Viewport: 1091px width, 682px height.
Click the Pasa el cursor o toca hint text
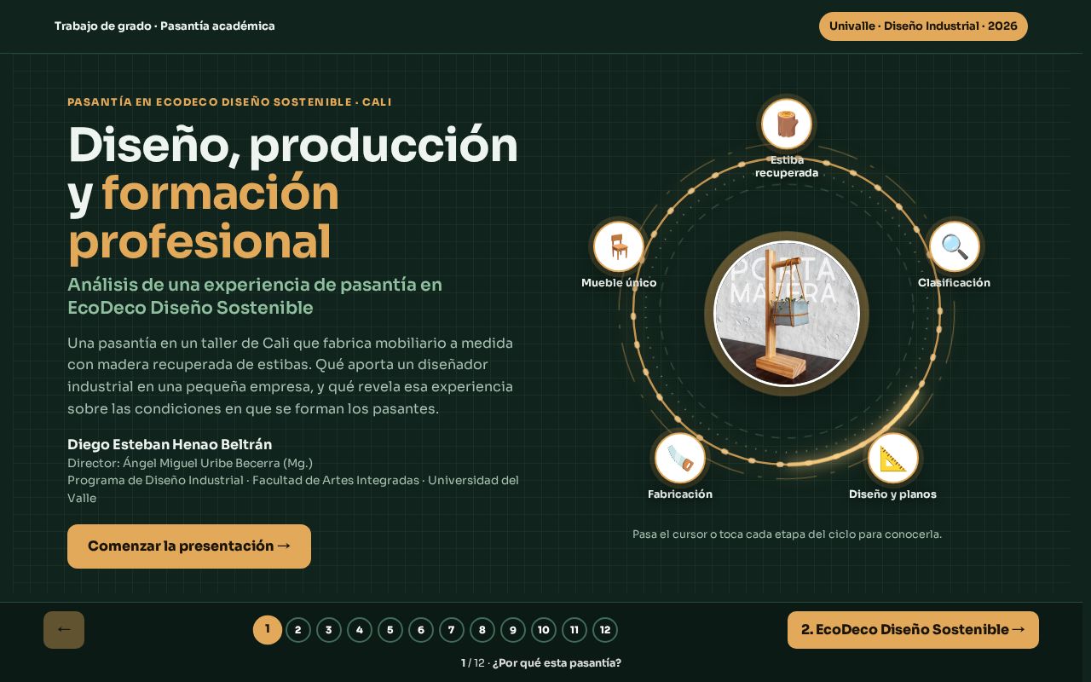pyautogui.click(x=787, y=535)
